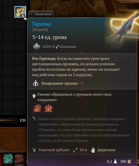The height and width of the screenshot is (166, 139).
Task: Click the T key hint icon
Action: pos(32,14)
